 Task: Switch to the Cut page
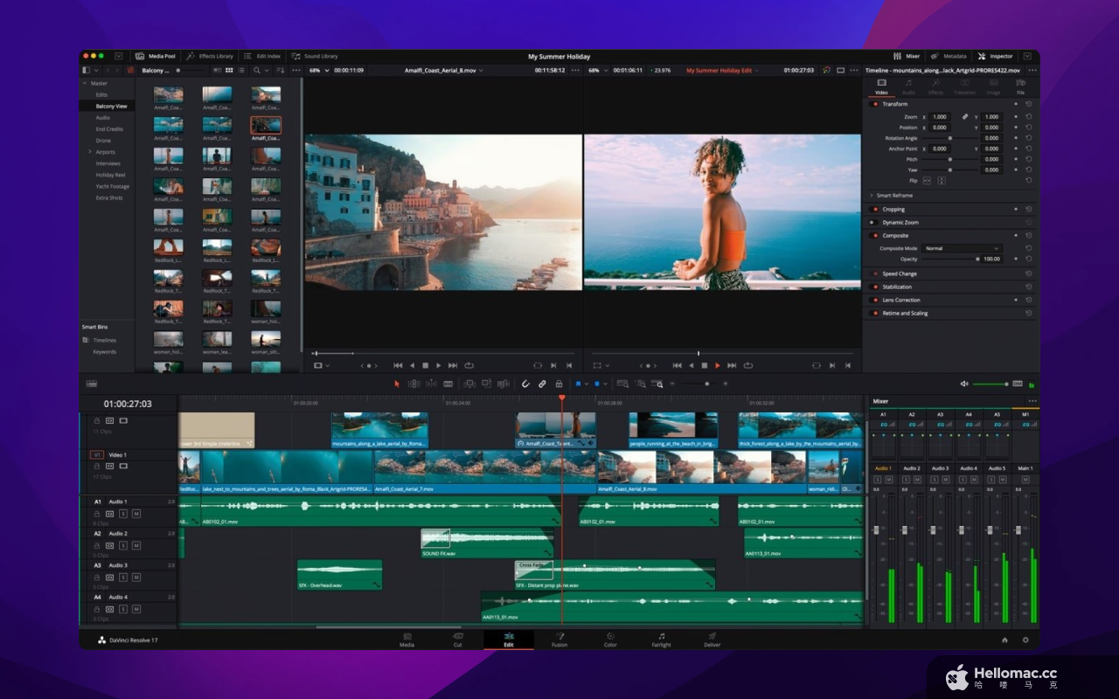coord(457,640)
